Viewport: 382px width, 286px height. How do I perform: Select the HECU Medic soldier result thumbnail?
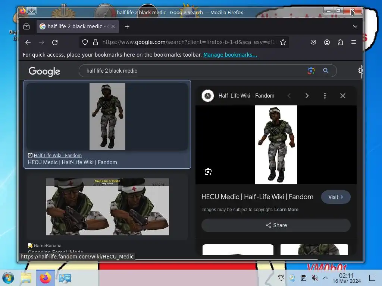pos(107,117)
